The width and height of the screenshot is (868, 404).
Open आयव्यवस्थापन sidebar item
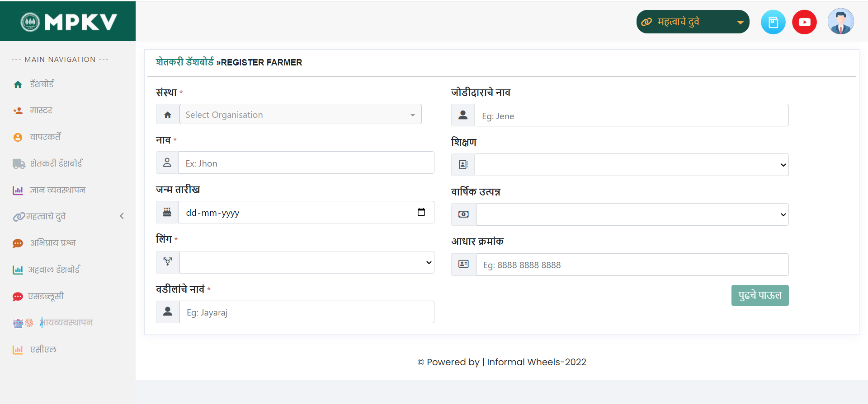point(66,322)
